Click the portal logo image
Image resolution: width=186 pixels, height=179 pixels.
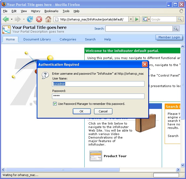click(x=6, y=30)
